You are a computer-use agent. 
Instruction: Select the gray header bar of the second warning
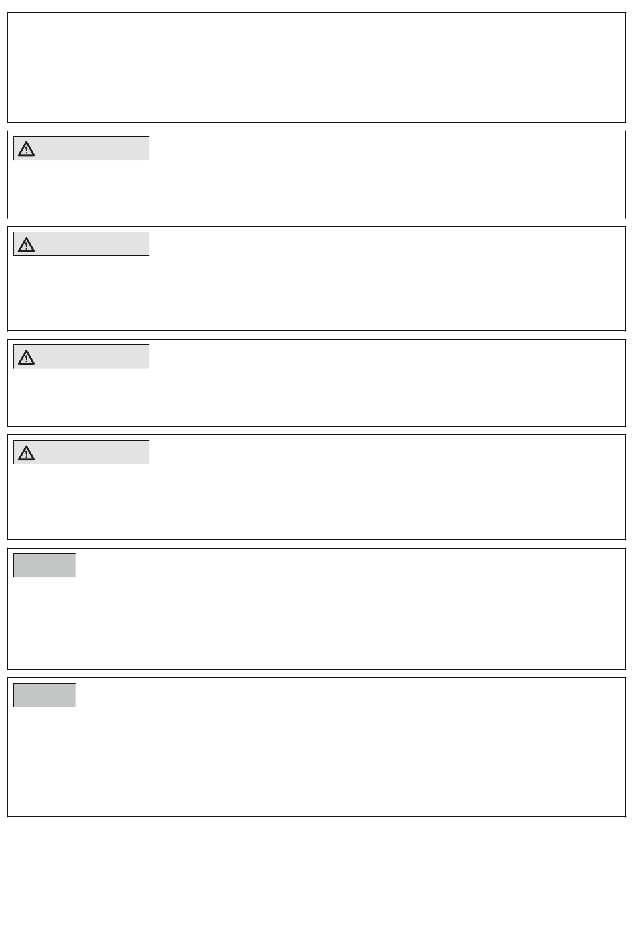[x=81, y=244]
